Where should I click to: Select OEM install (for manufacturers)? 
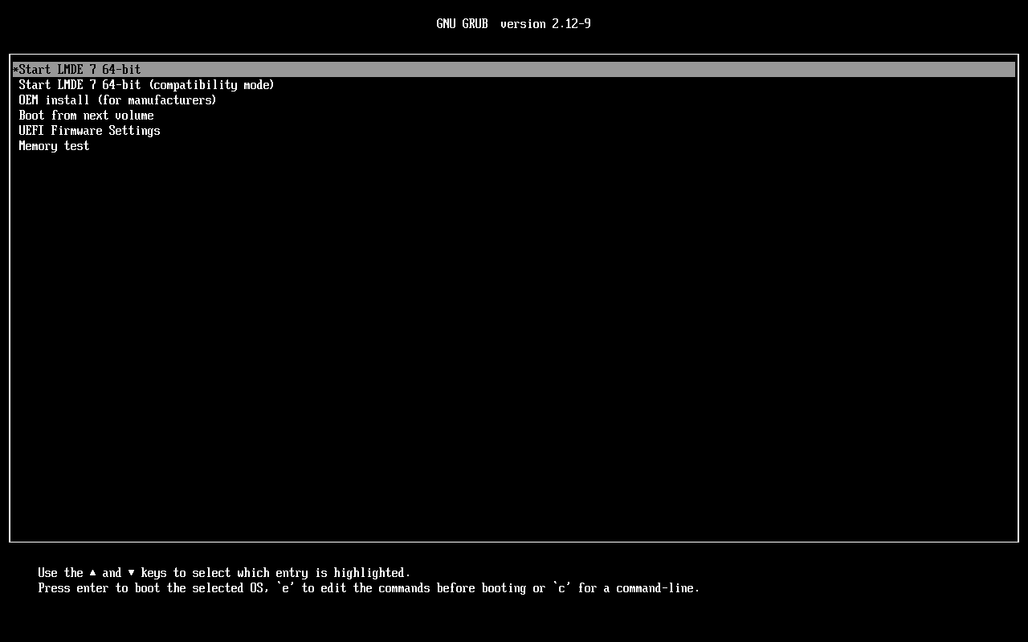pyautogui.click(x=117, y=100)
